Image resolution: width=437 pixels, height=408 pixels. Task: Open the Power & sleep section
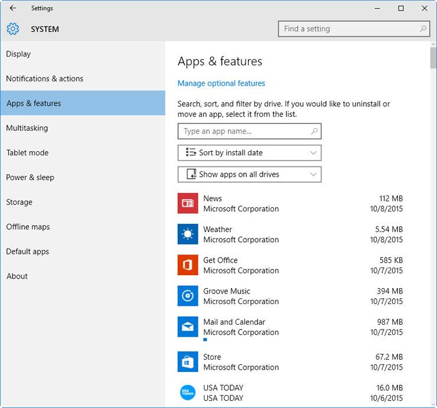(x=30, y=178)
